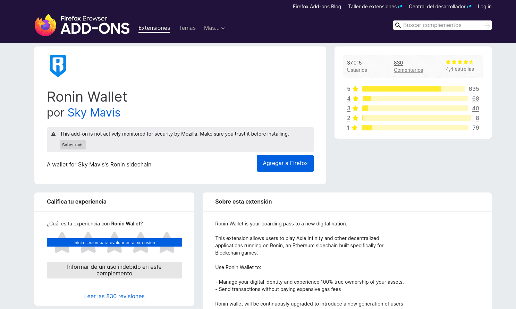The height and width of the screenshot is (309, 516).
Task: Click the star icon in 4-star row
Action: (355, 98)
